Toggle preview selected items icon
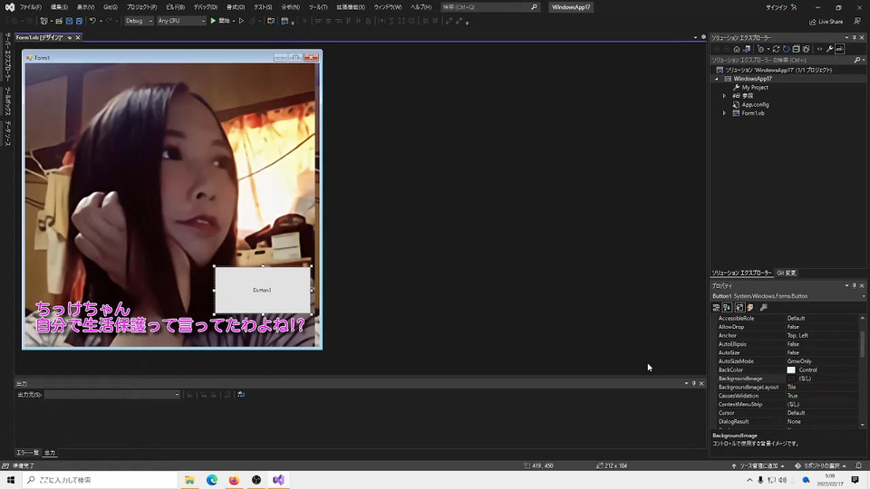 (x=839, y=49)
